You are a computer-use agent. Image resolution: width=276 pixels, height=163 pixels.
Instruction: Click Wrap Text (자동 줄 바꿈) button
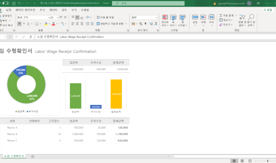pos(105,17)
